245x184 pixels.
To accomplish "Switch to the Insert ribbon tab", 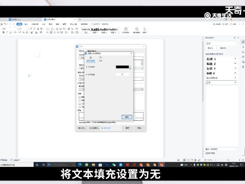I will 26,24.
